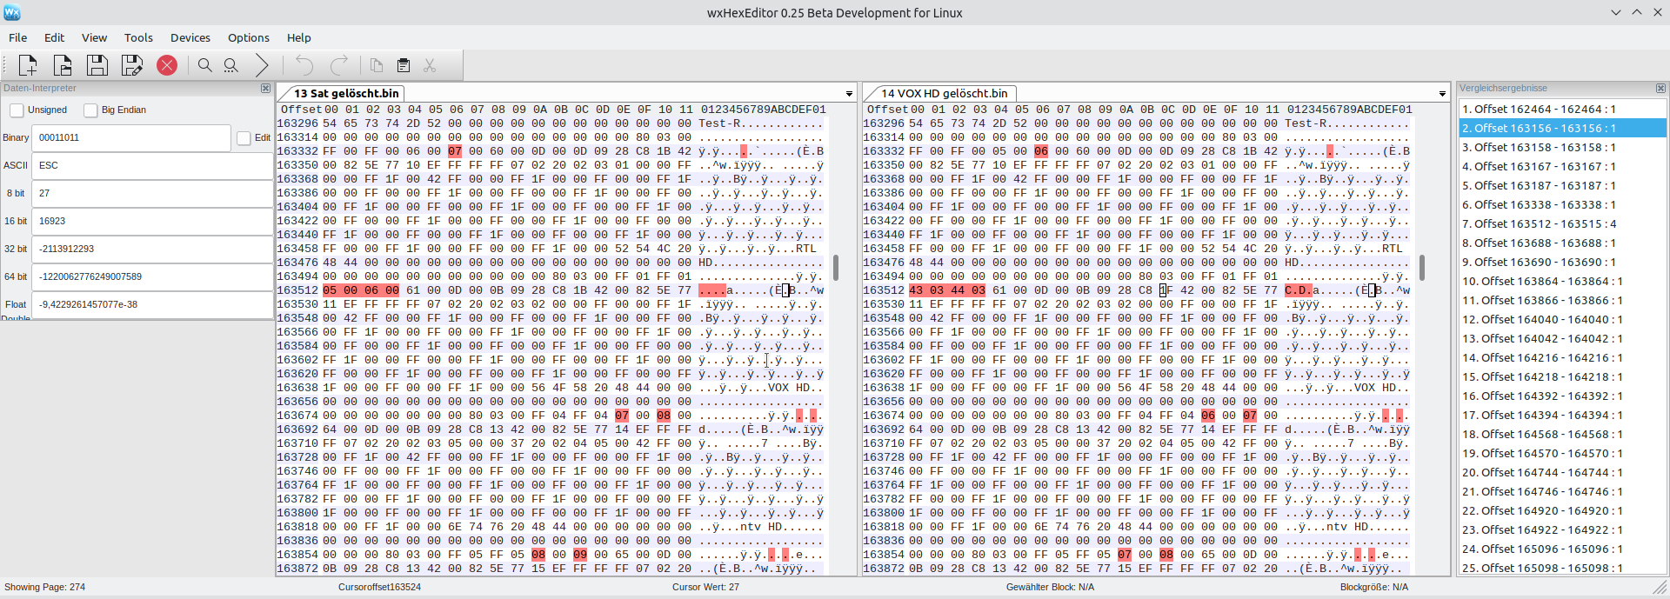This screenshot has height=599, width=1670.
Task: Open tab list dropdown for right hex pane
Action: tap(1442, 94)
